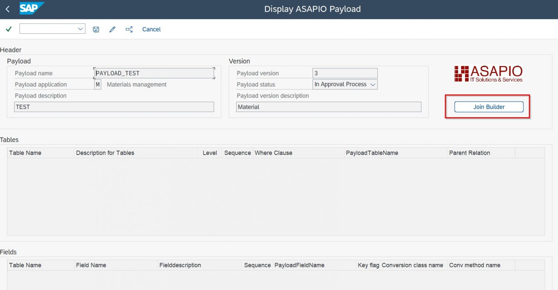Viewport: 558px width, 290px height.
Task: Open the command field dropdown arrow
Action: click(x=80, y=28)
